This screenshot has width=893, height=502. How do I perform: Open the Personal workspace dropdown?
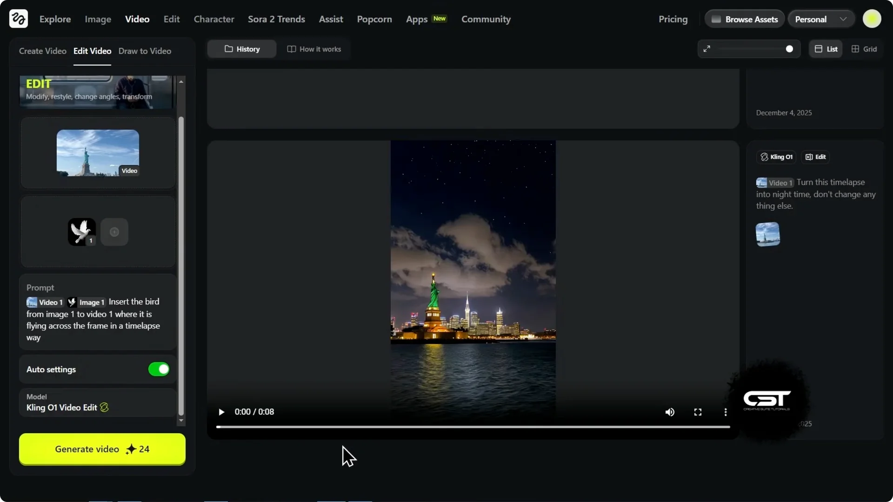820,19
